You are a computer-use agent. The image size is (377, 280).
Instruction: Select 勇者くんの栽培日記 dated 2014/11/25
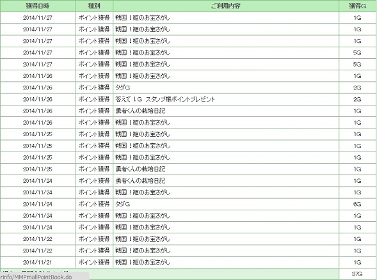(140, 169)
